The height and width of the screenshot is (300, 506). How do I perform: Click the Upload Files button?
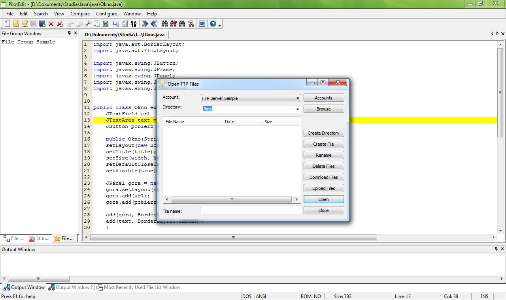point(324,188)
